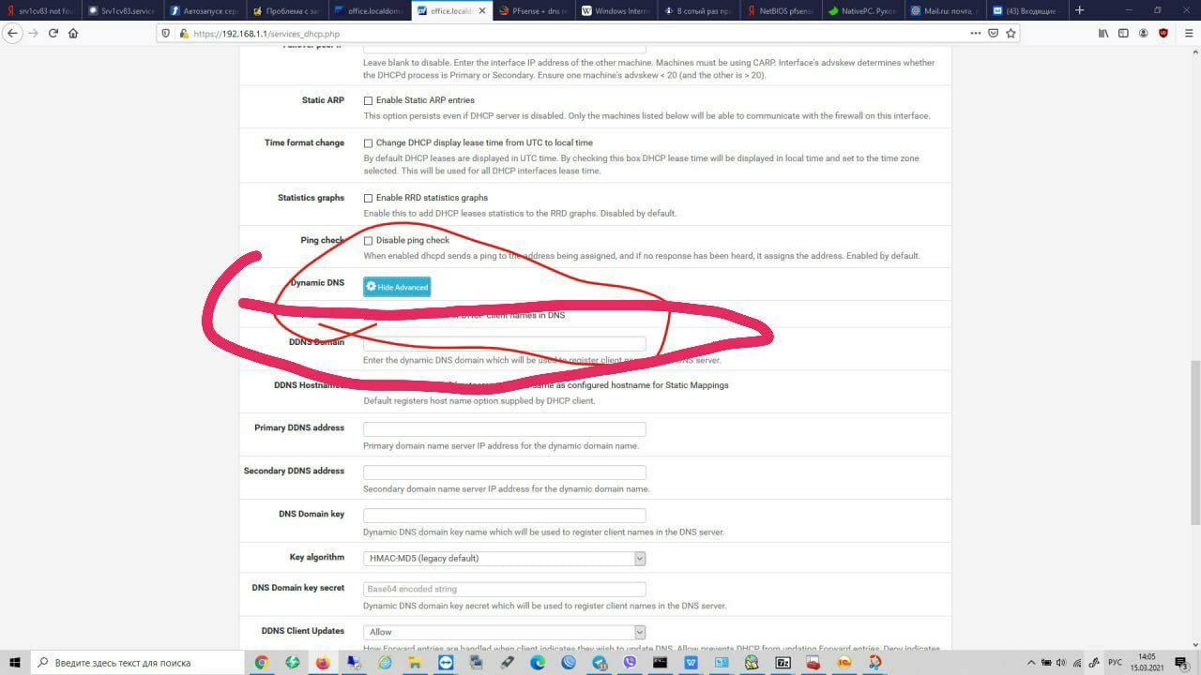
Task: Open Internet Explorer from the taskbar
Action: (385, 662)
